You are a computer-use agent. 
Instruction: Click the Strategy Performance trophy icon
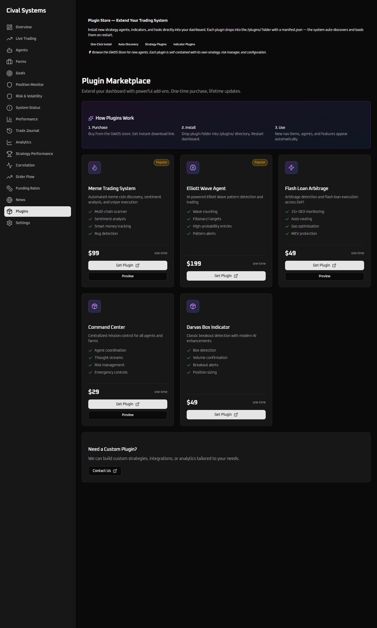pyautogui.click(x=9, y=154)
